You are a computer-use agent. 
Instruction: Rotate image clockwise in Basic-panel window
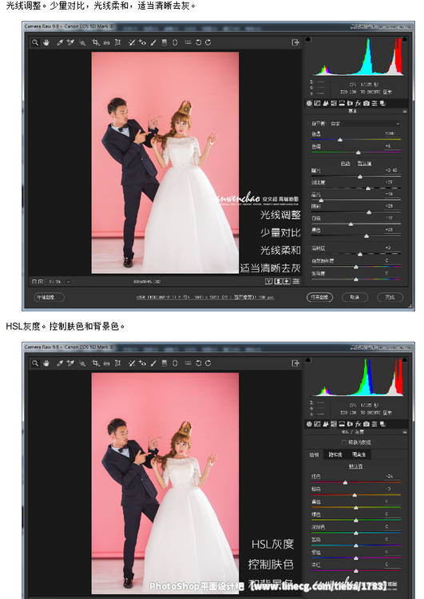[x=208, y=42]
